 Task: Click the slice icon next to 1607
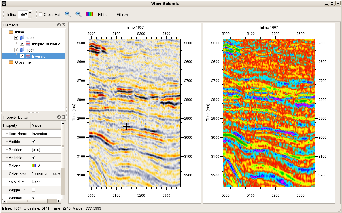22,38
